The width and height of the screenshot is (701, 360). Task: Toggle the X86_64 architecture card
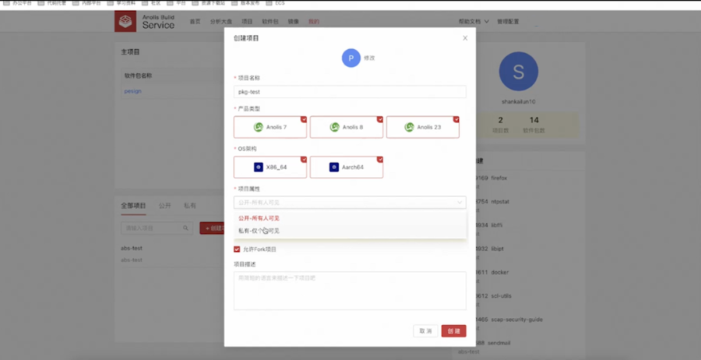[270, 168]
